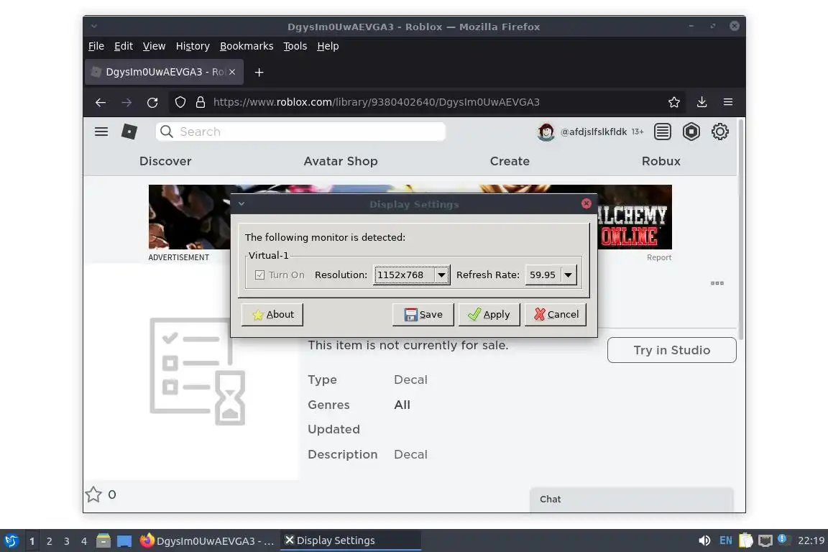The image size is (828, 552).
Task: Open the Robux balance icon
Action: coord(691,132)
